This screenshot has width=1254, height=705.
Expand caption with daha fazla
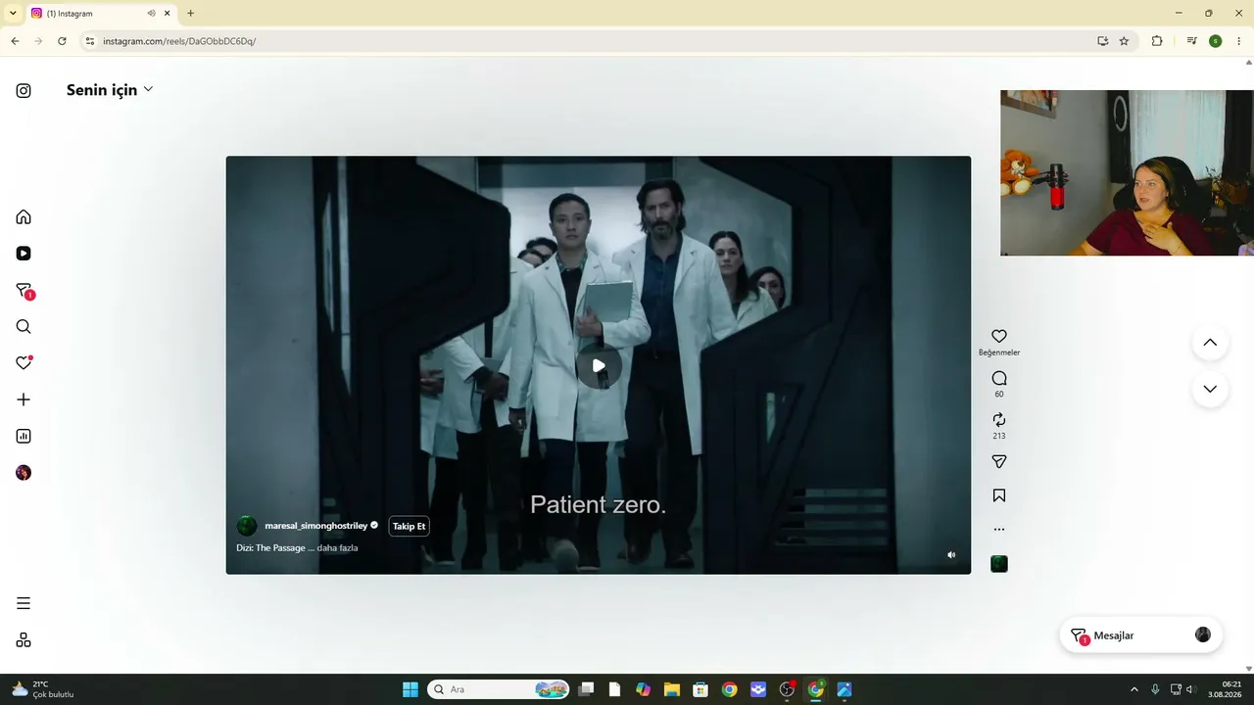(337, 548)
